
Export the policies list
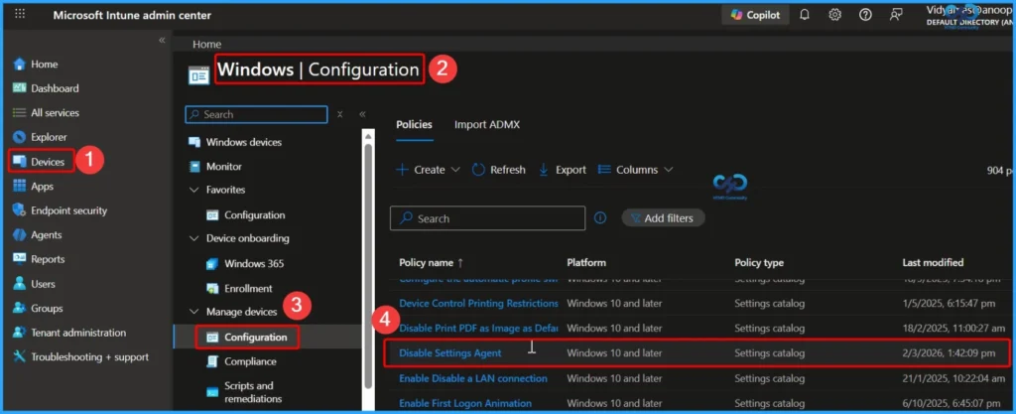[563, 170]
